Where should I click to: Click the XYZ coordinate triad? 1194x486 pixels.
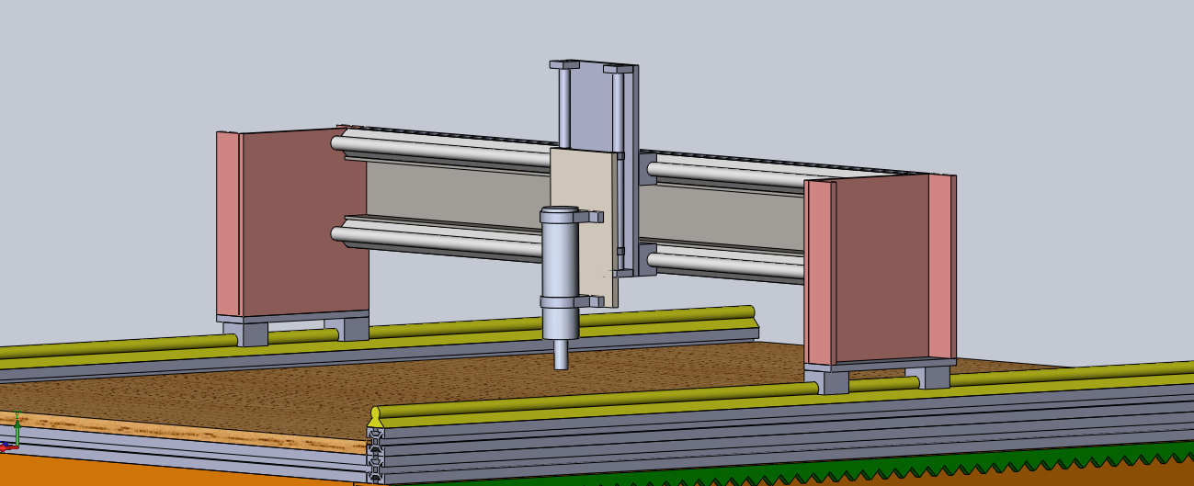[11, 433]
